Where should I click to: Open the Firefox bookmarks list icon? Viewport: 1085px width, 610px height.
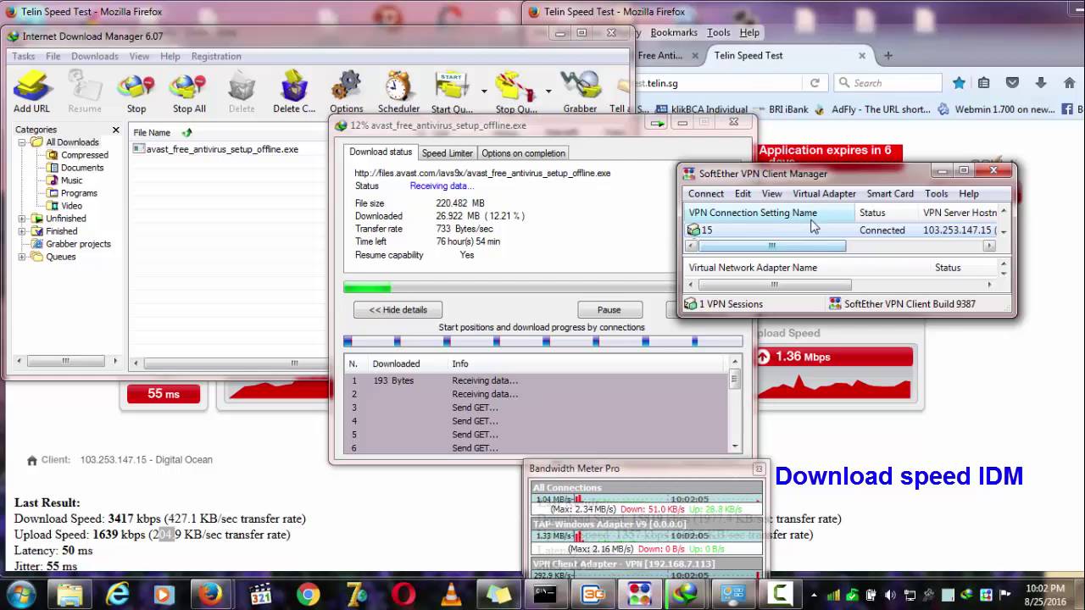pyautogui.click(x=983, y=83)
